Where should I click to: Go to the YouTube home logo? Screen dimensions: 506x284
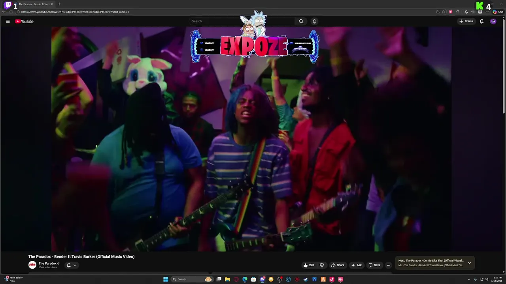(24, 21)
